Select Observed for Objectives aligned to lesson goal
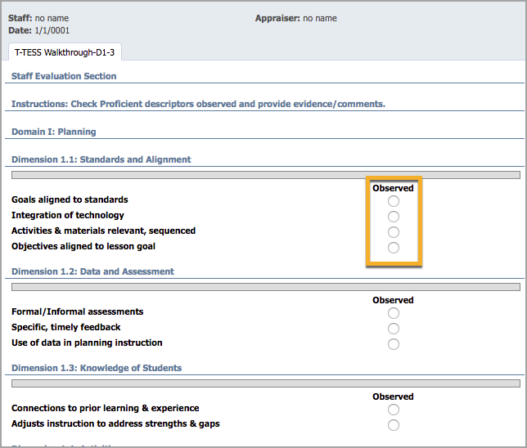The image size is (527, 448). [394, 248]
